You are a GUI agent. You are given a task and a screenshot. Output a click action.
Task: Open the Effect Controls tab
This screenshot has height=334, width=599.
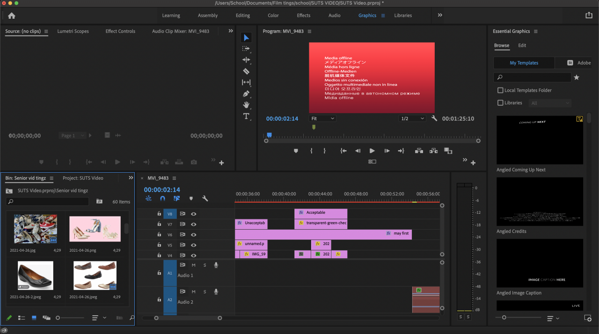120,31
